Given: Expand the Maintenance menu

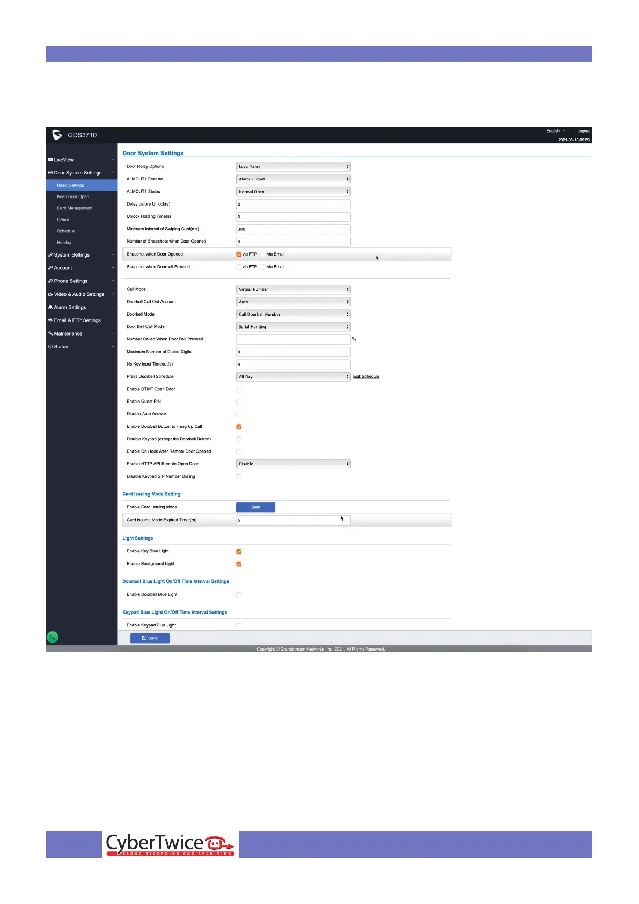Looking at the screenshot, I should 82,333.
